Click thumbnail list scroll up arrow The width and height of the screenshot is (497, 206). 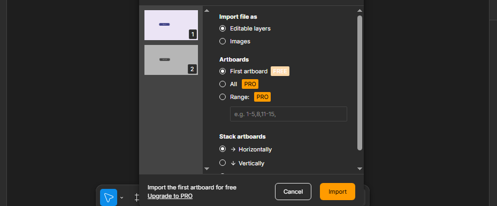(x=207, y=11)
